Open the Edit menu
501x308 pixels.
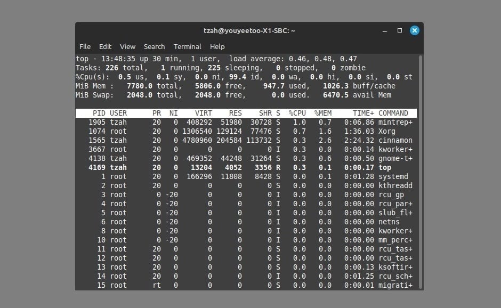click(x=105, y=46)
